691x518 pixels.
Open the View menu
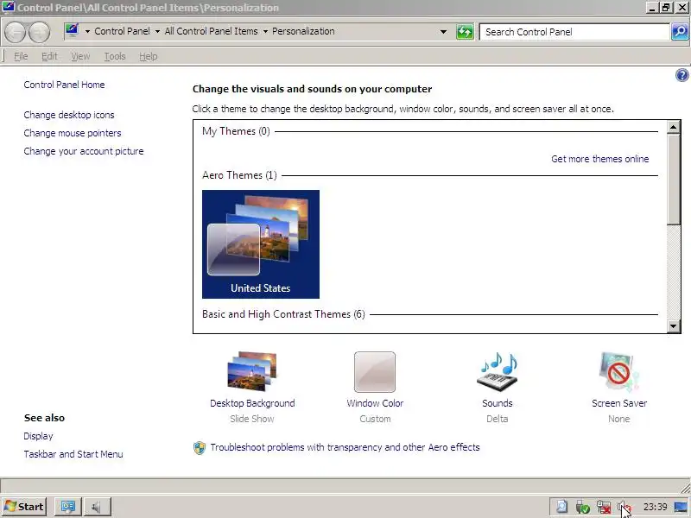pyautogui.click(x=80, y=56)
